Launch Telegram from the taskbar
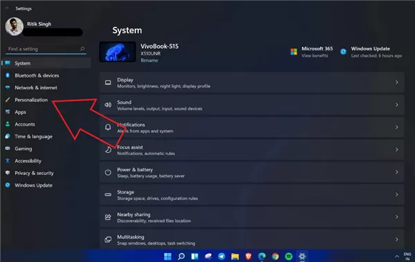Viewport: 415px width, 262px height. click(221, 256)
